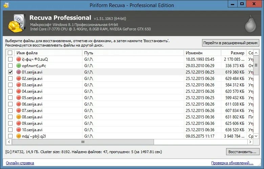Screen dimensions: 264x169
Task: Select the 06.serija.avi file name
Action: coord(32,104)
